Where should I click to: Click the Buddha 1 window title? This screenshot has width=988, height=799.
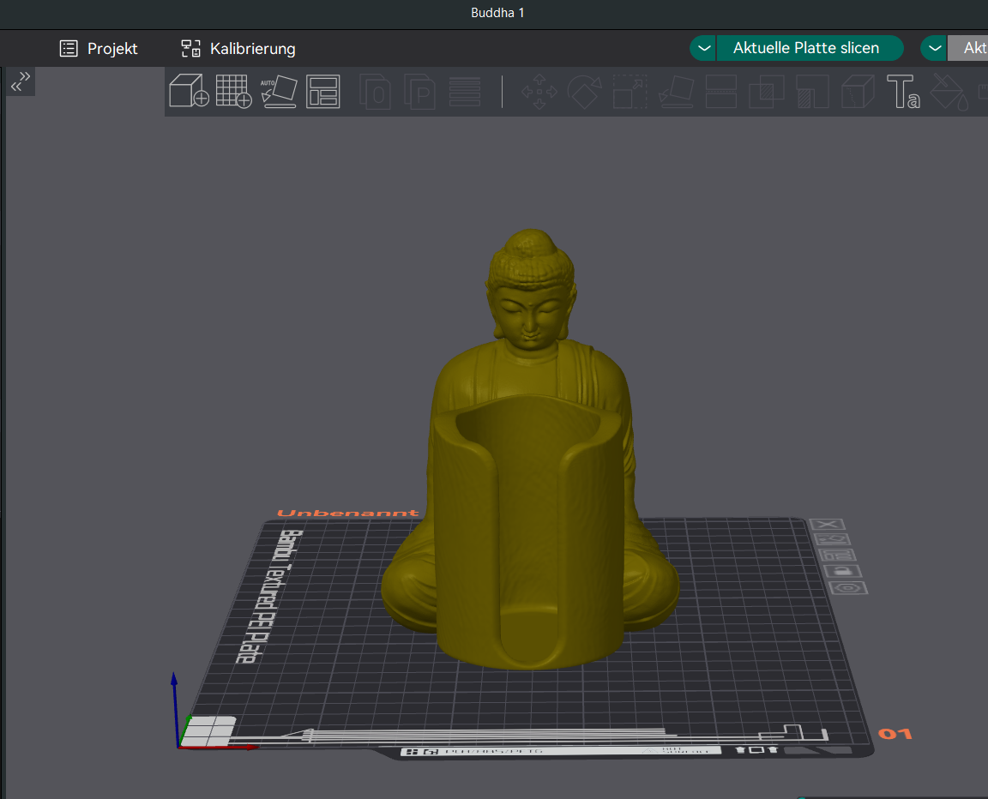[497, 13]
